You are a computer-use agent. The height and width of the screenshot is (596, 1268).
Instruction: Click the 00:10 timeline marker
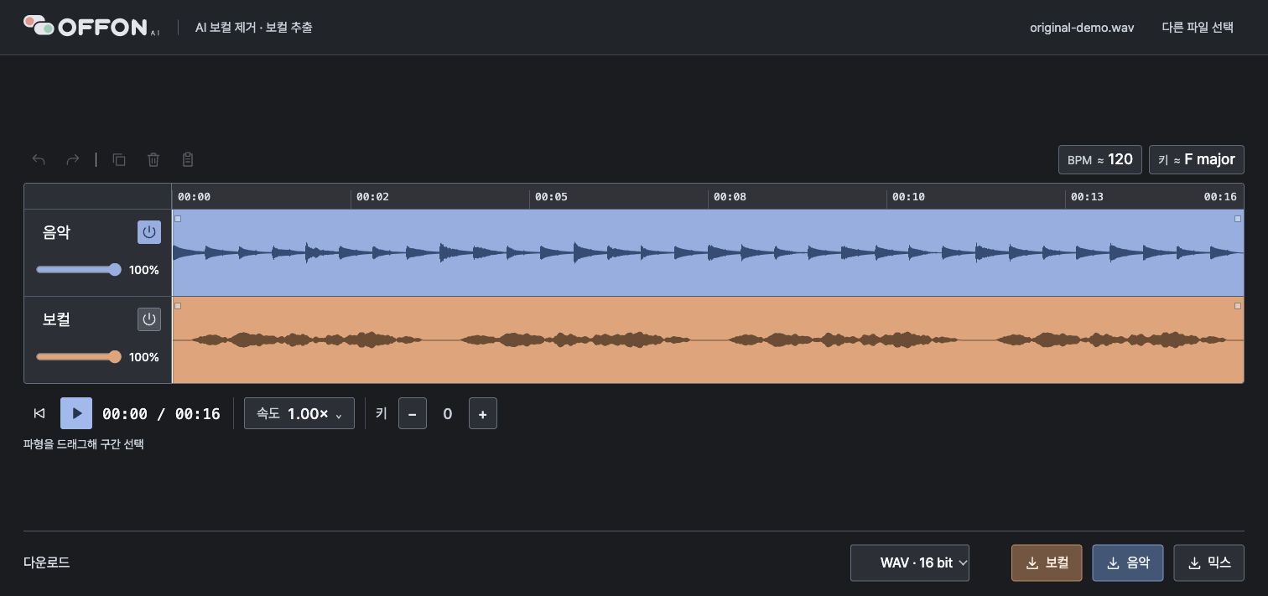(908, 197)
